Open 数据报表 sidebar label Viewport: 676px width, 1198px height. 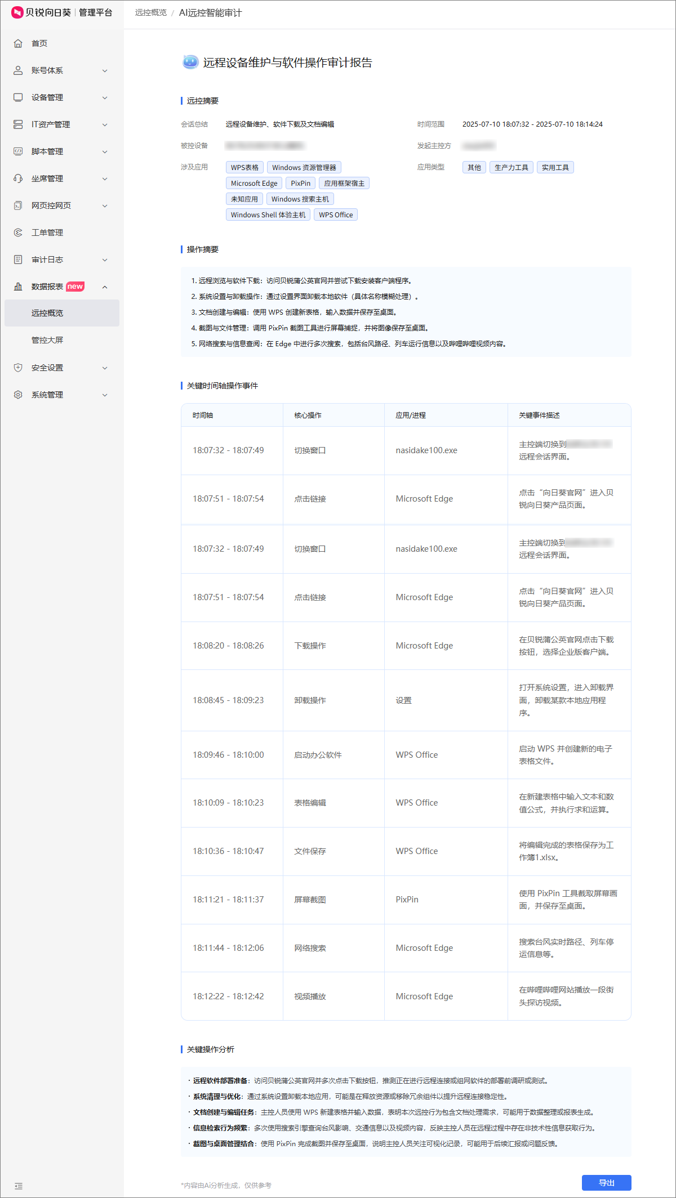47,287
